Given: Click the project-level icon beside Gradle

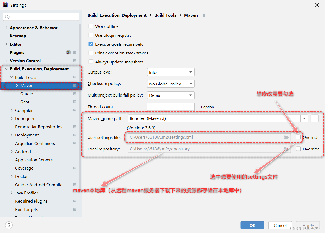Looking at the screenshot, I should click(75, 94).
